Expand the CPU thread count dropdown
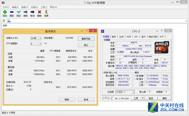Image resolution: width=189 pixels, height=116 pixels. (40, 44)
